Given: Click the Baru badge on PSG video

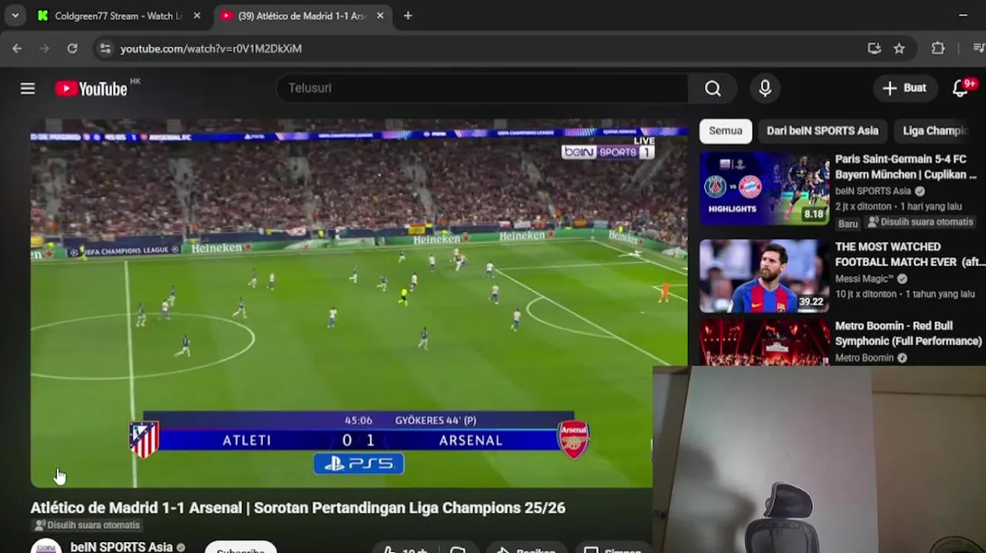Looking at the screenshot, I should tap(848, 224).
